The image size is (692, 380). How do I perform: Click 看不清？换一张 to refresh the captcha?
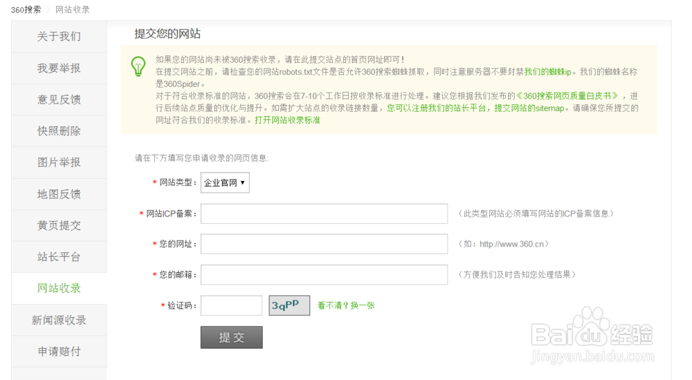346,305
